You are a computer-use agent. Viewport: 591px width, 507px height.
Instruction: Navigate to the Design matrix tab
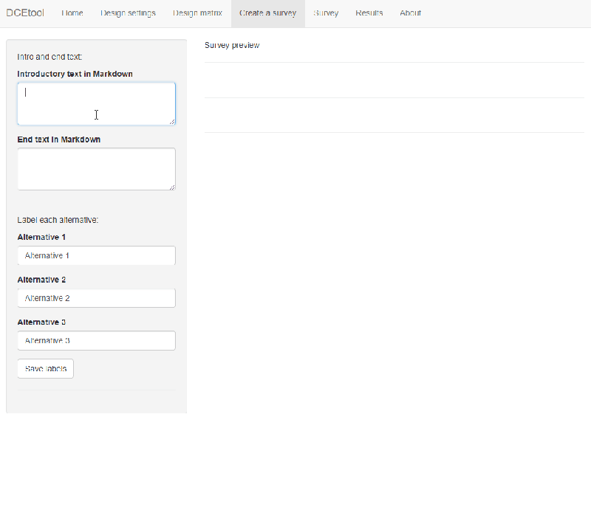pyautogui.click(x=197, y=13)
